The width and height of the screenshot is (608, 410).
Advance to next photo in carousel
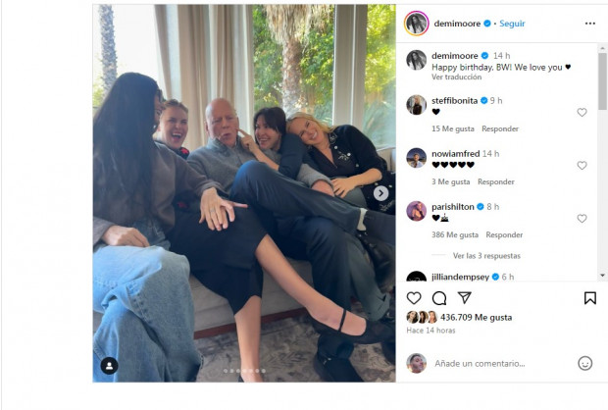380,193
